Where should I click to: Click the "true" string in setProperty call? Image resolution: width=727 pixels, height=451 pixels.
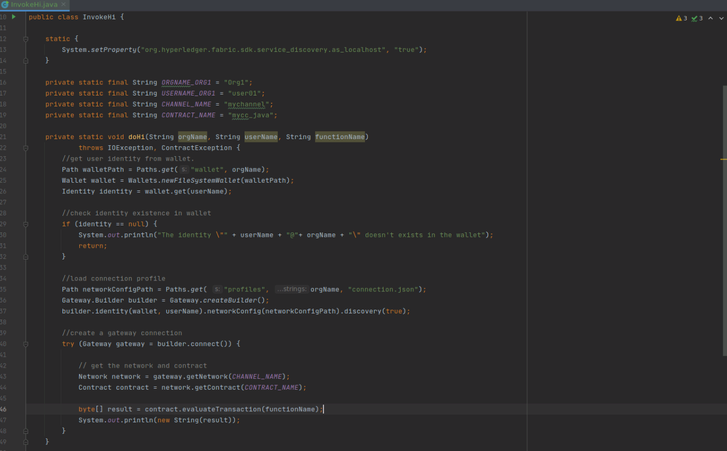coord(406,50)
